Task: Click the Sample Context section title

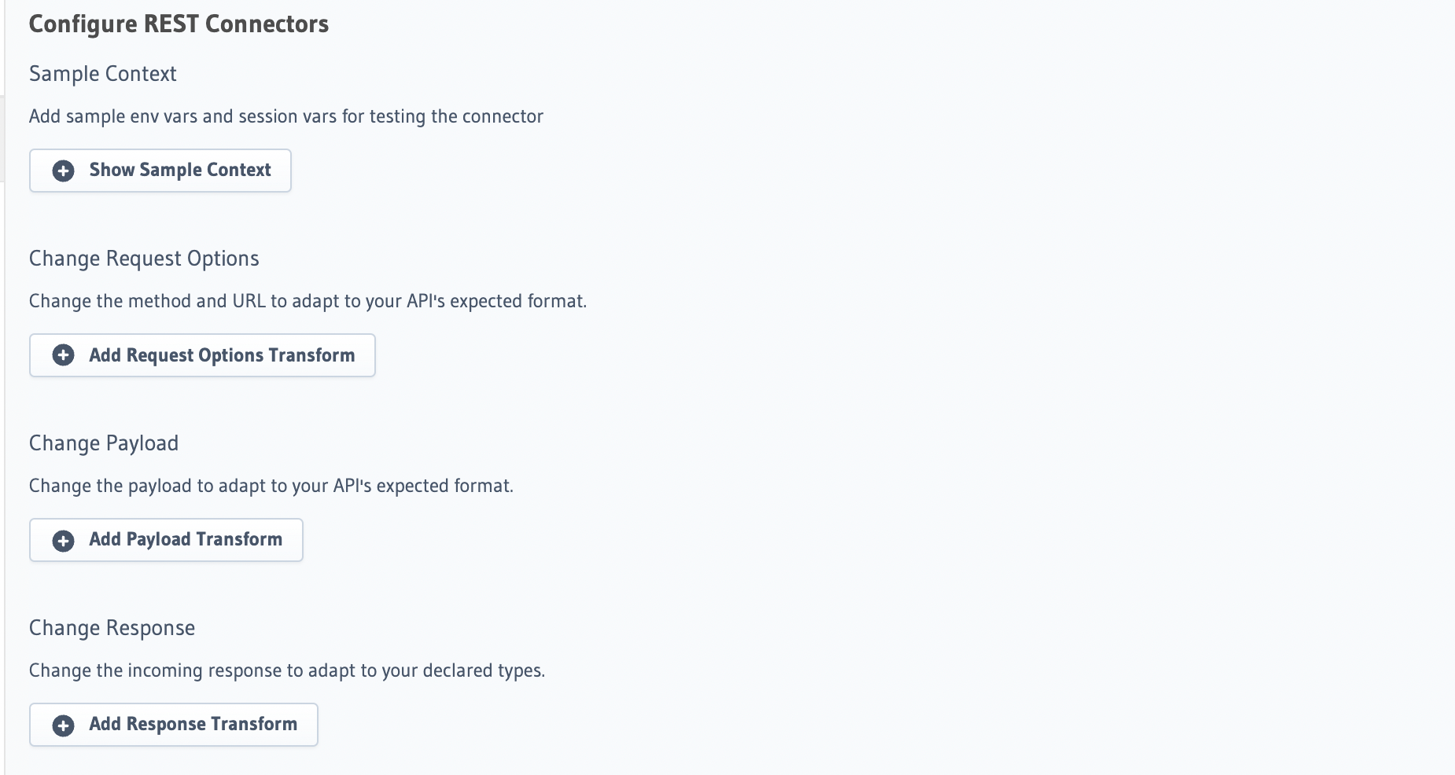Action: point(102,73)
